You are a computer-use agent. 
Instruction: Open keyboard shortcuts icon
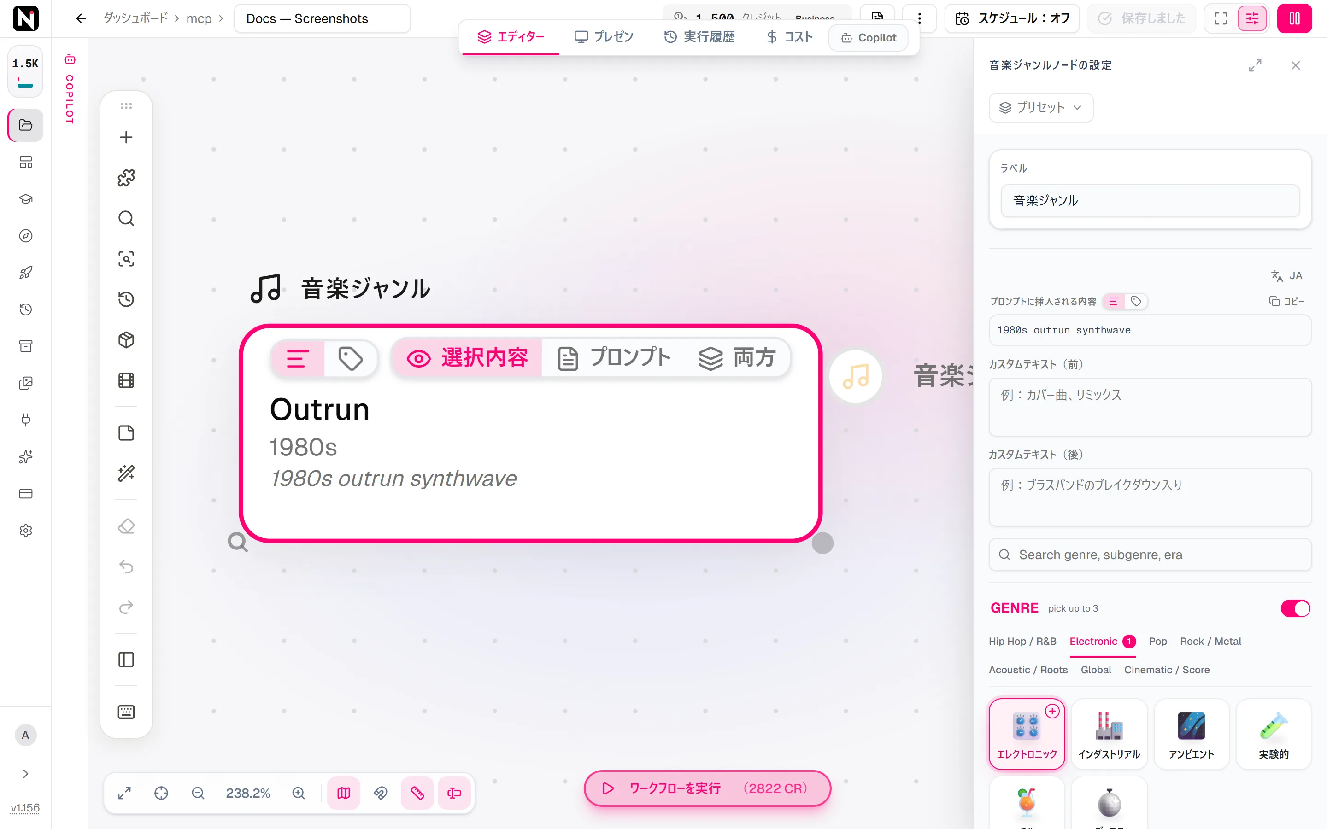[126, 712]
